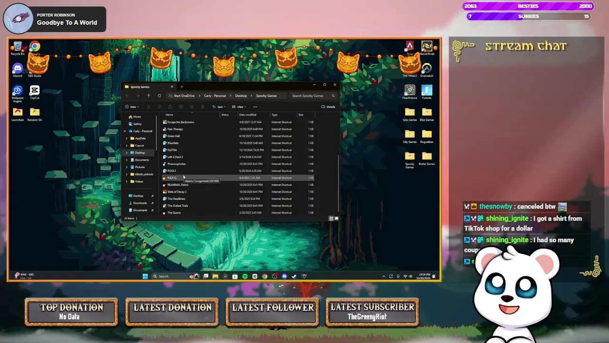
Task: Open the See more options menu
Action: (x=255, y=107)
